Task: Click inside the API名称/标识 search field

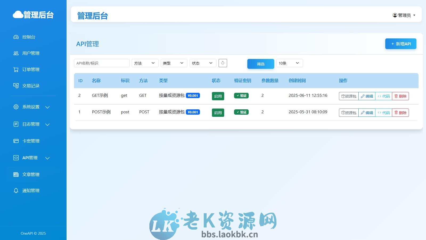Action: [x=101, y=63]
